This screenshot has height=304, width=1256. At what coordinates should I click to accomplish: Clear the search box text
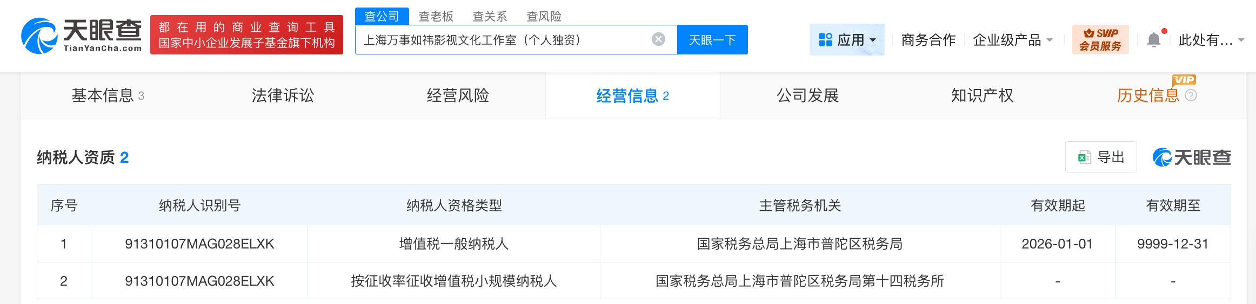pyautogui.click(x=658, y=39)
